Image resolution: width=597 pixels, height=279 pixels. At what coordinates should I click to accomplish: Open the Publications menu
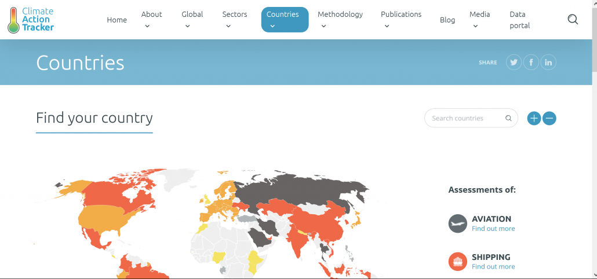401,14
